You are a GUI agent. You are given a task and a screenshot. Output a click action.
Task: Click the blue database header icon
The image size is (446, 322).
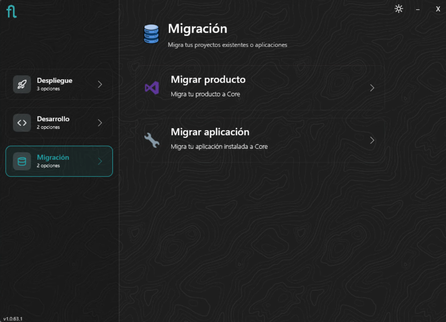click(151, 34)
